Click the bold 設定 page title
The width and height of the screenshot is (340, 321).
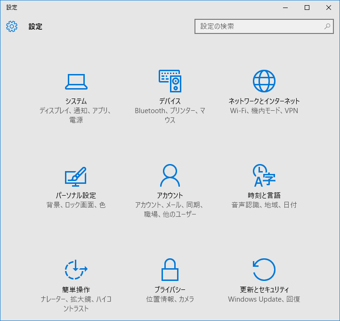pos(36,26)
